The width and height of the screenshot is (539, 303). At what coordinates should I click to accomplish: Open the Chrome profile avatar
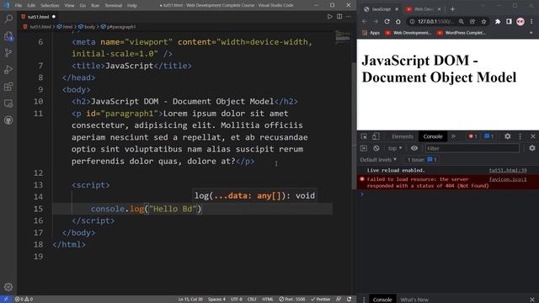[520, 21]
